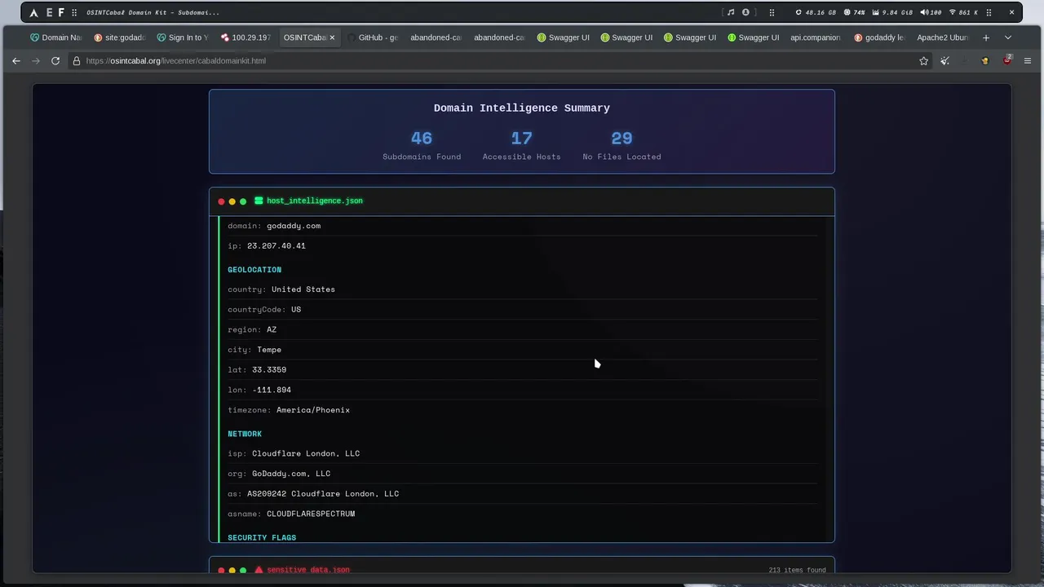The image size is (1044, 587).
Task: Click the grid dots left of the disk indicator
Action: click(x=772, y=12)
